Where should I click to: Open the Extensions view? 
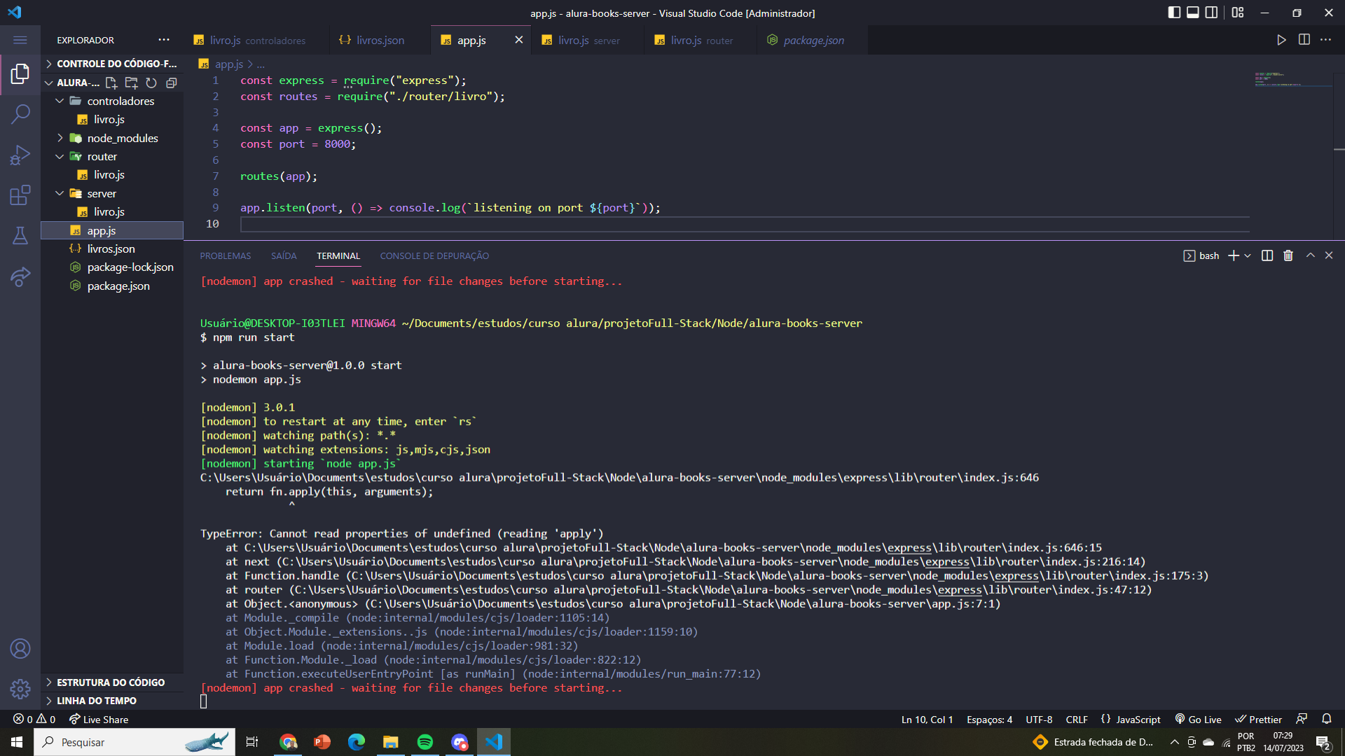(x=20, y=195)
